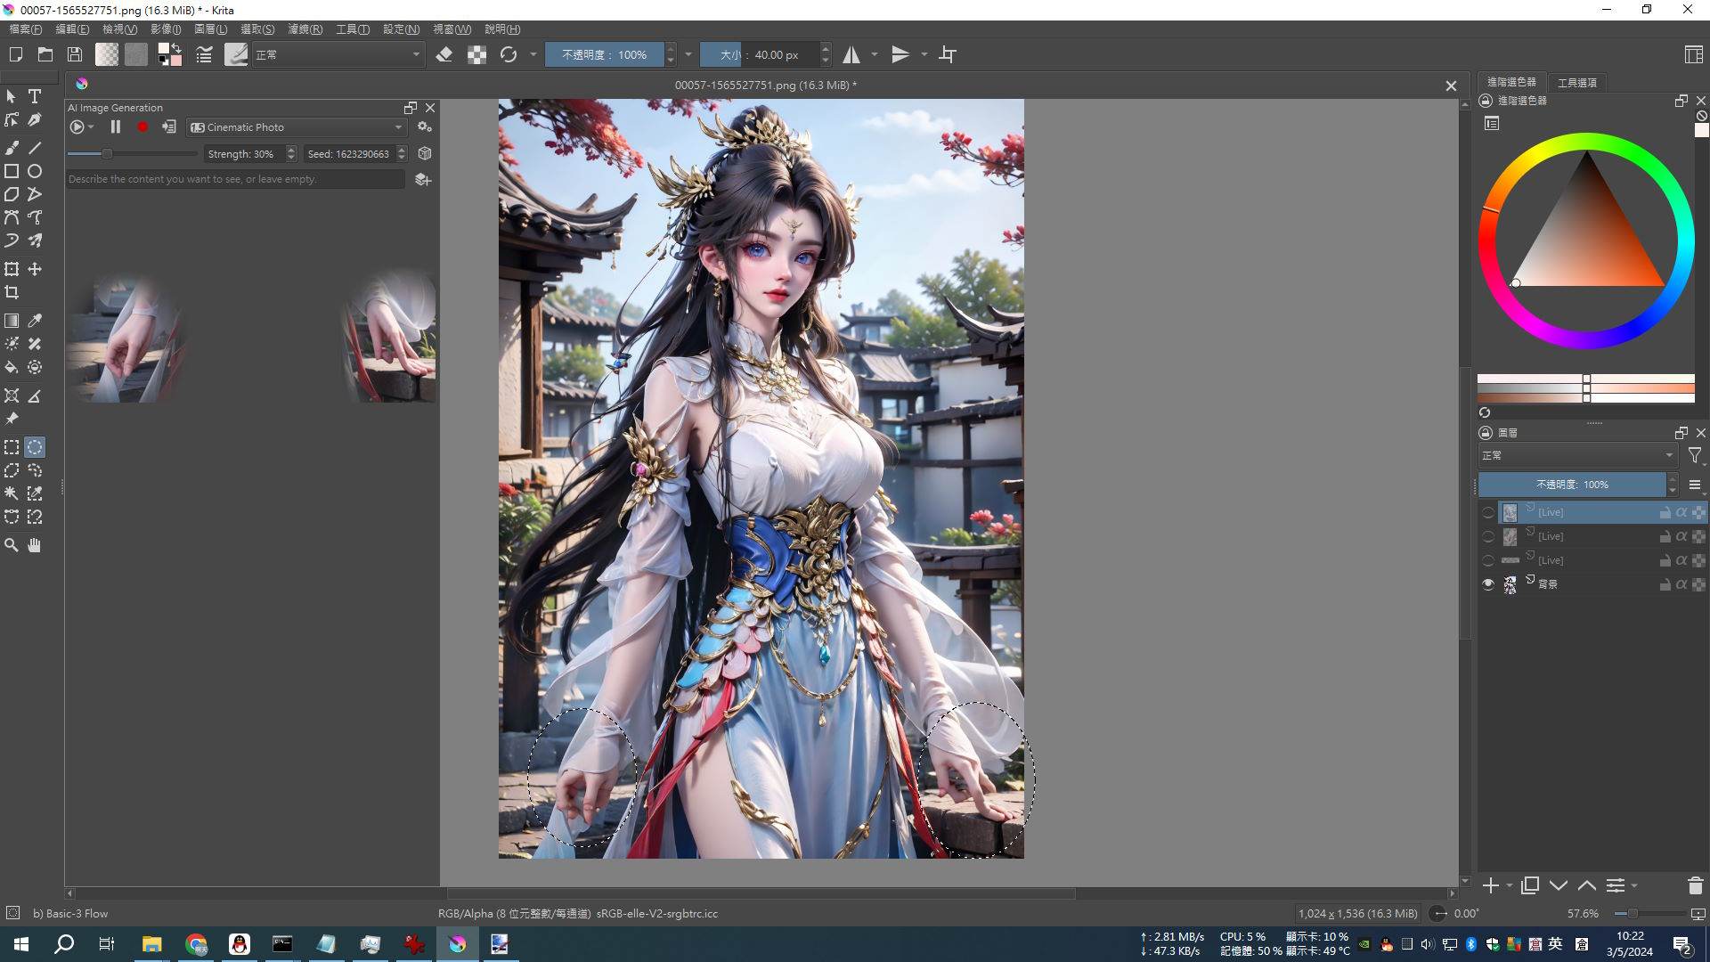Screen dimensions: 1710x962
Task: Toggle eraser mode in top toolbar
Action: [x=444, y=55]
